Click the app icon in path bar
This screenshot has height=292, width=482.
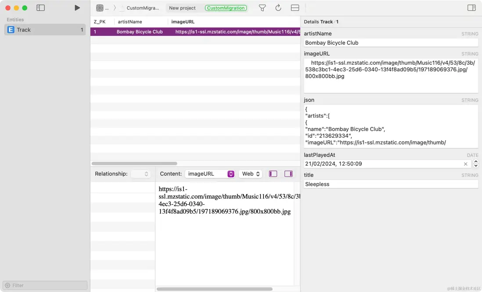coord(100,8)
